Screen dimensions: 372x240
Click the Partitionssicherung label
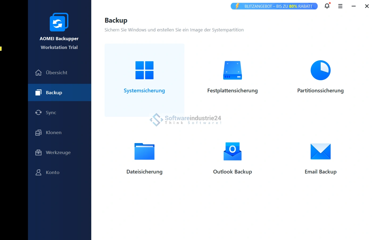tap(320, 91)
